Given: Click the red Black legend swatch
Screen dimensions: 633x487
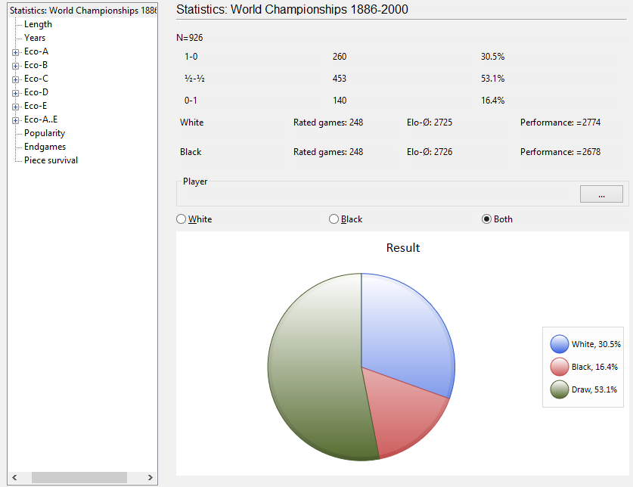Looking at the screenshot, I should pyautogui.click(x=560, y=367).
